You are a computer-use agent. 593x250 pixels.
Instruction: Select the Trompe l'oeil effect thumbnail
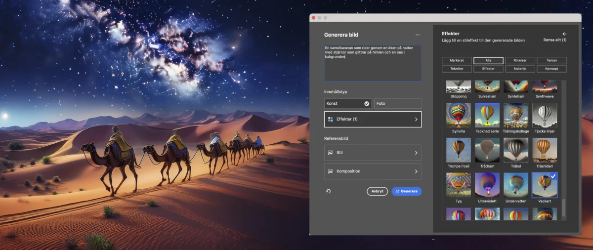point(459,150)
